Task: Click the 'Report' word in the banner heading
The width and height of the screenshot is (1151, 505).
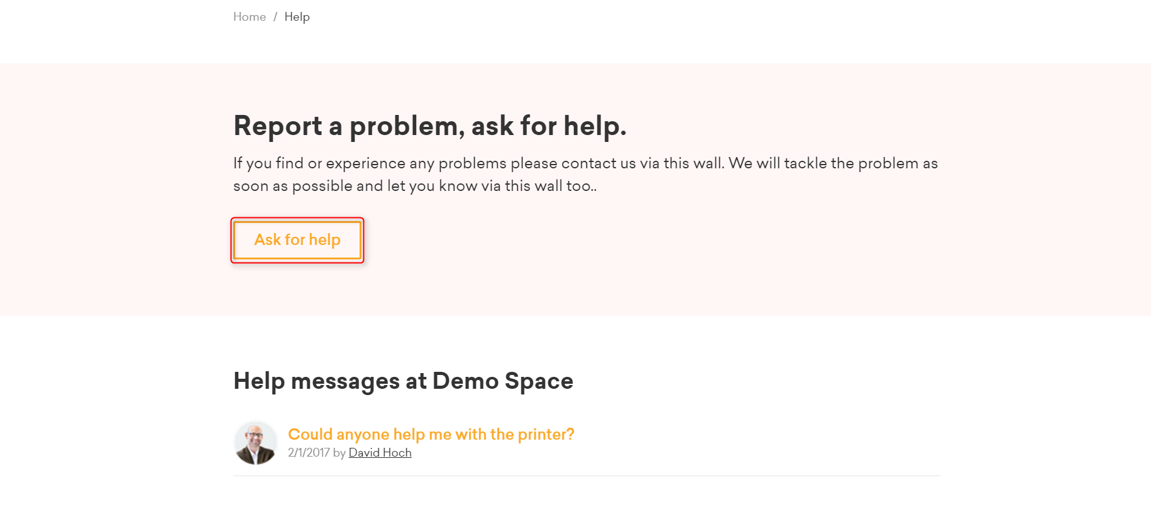Action: [277, 126]
